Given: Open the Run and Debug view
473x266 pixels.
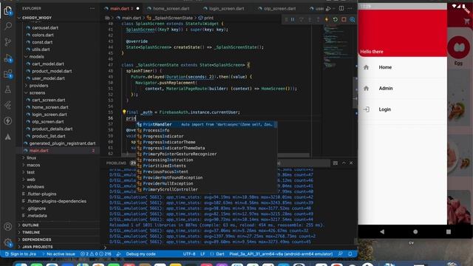Looking at the screenshot, I should click(8, 58).
